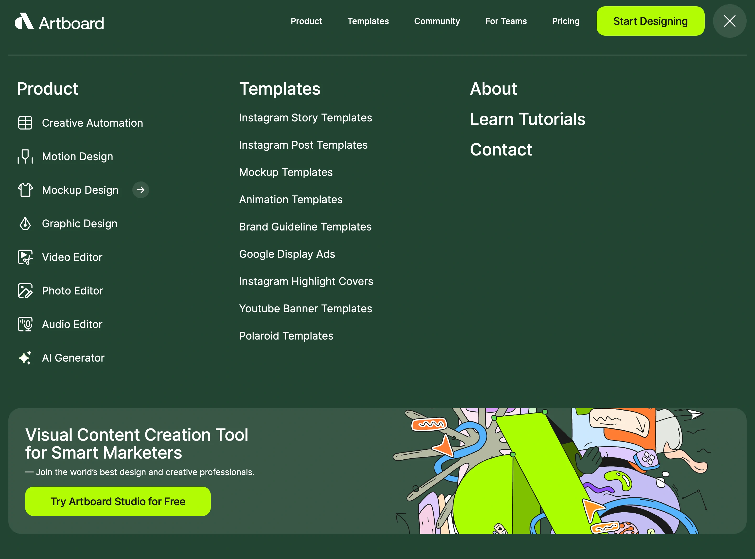Click the arrow next to Mockup Design
The width and height of the screenshot is (755, 559).
coord(141,190)
